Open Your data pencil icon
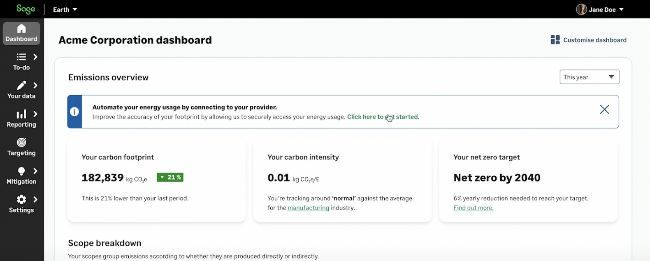The width and height of the screenshot is (650, 261). tap(21, 85)
